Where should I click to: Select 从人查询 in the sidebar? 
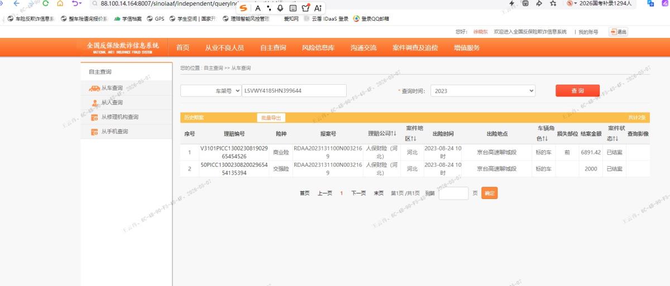[x=112, y=103]
